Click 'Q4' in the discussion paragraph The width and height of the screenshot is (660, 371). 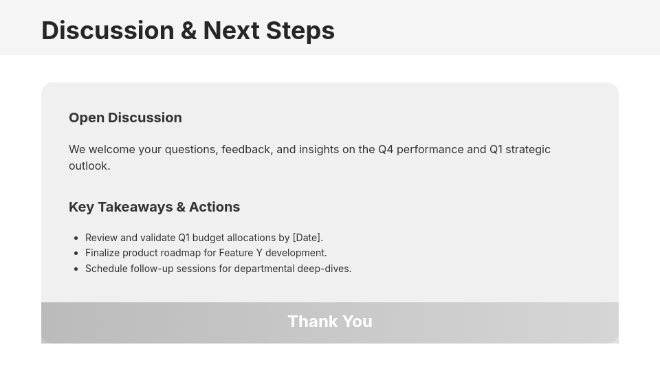point(386,150)
